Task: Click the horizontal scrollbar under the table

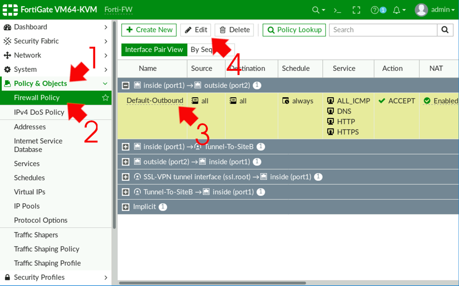Action: pyautogui.click(x=212, y=283)
